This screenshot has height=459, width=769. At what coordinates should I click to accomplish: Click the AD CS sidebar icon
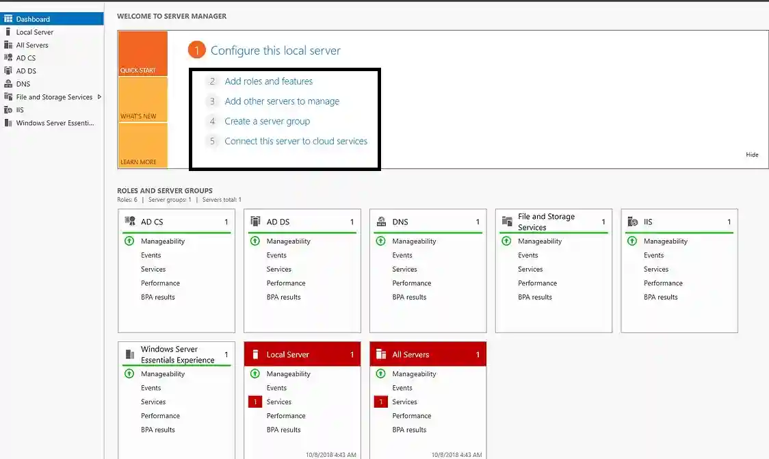(8, 58)
